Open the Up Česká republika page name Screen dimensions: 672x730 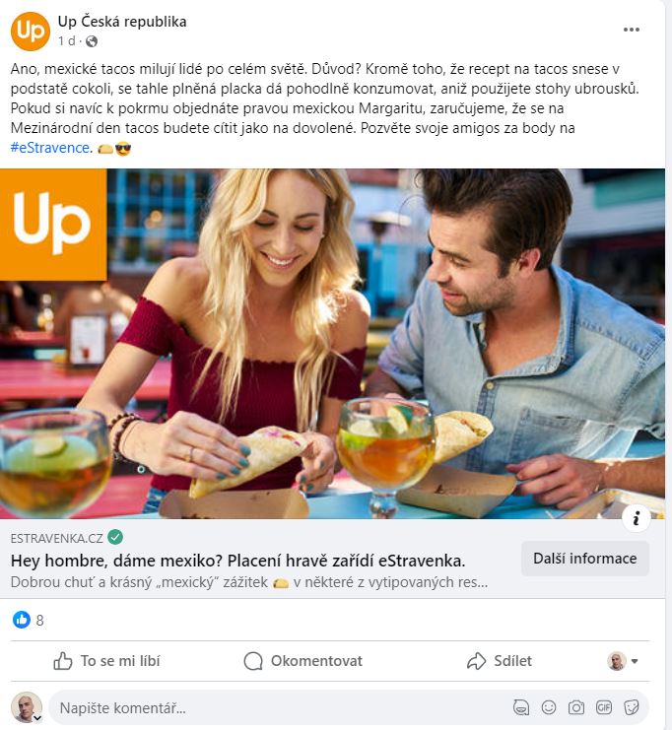pos(122,22)
